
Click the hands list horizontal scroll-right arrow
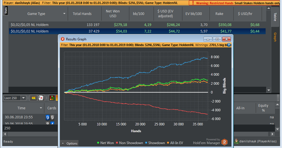(x=273, y=134)
